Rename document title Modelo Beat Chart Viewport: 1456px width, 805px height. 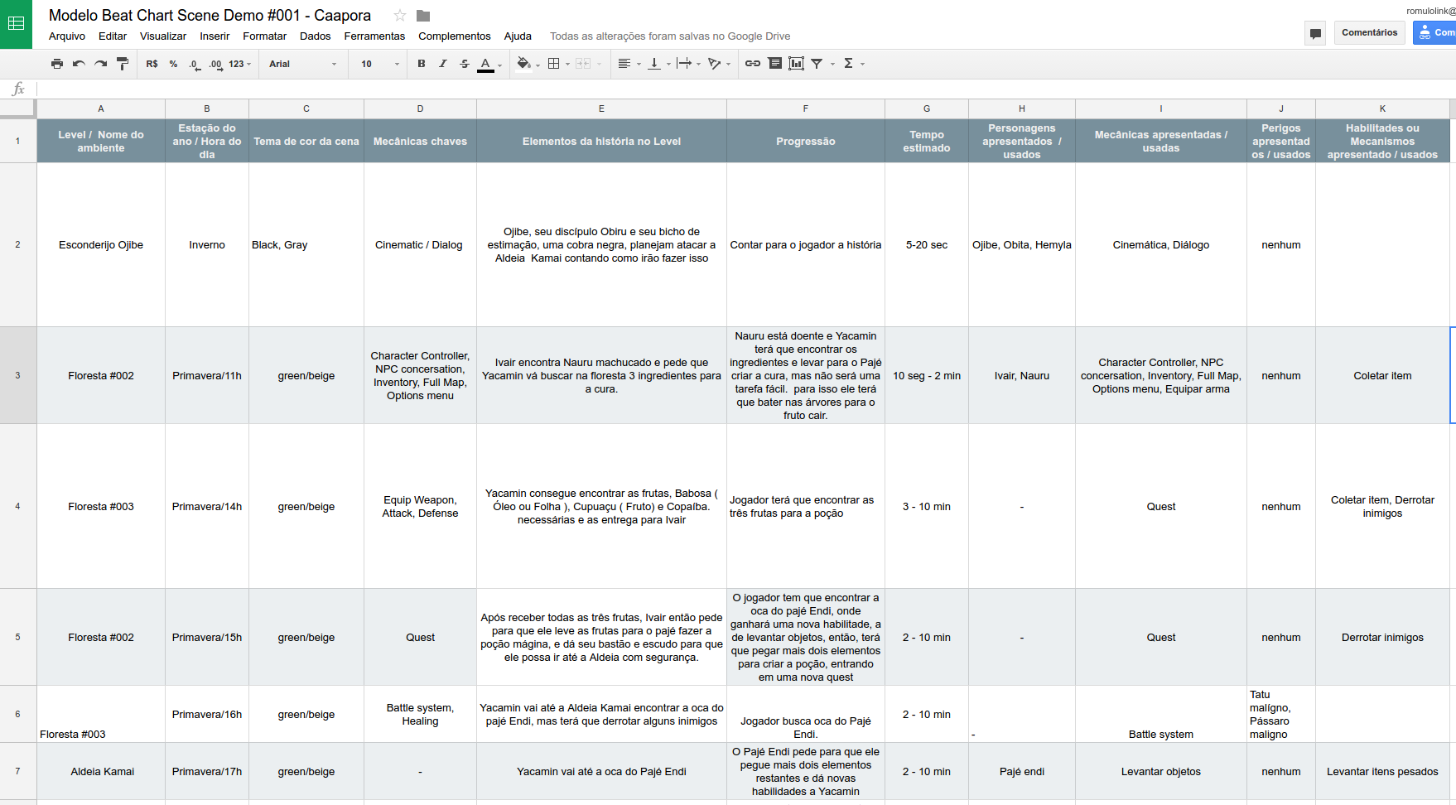(210, 16)
